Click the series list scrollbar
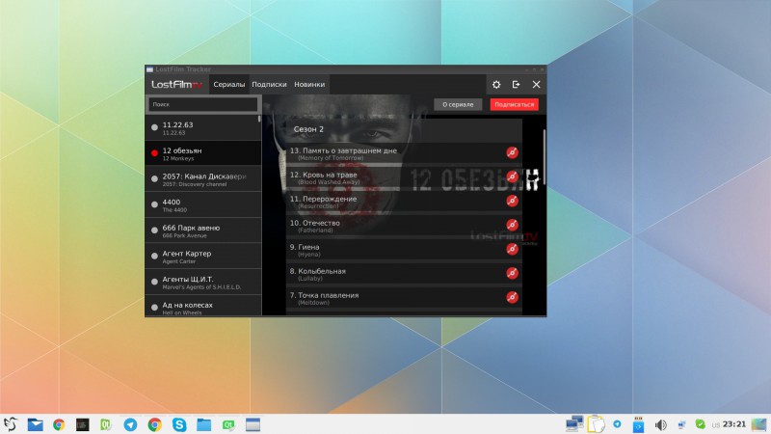This screenshot has height=434, width=771. (x=259, y=119)
